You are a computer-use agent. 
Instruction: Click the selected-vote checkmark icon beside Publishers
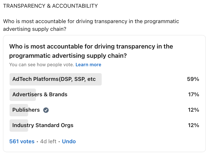tap(46, 110)
